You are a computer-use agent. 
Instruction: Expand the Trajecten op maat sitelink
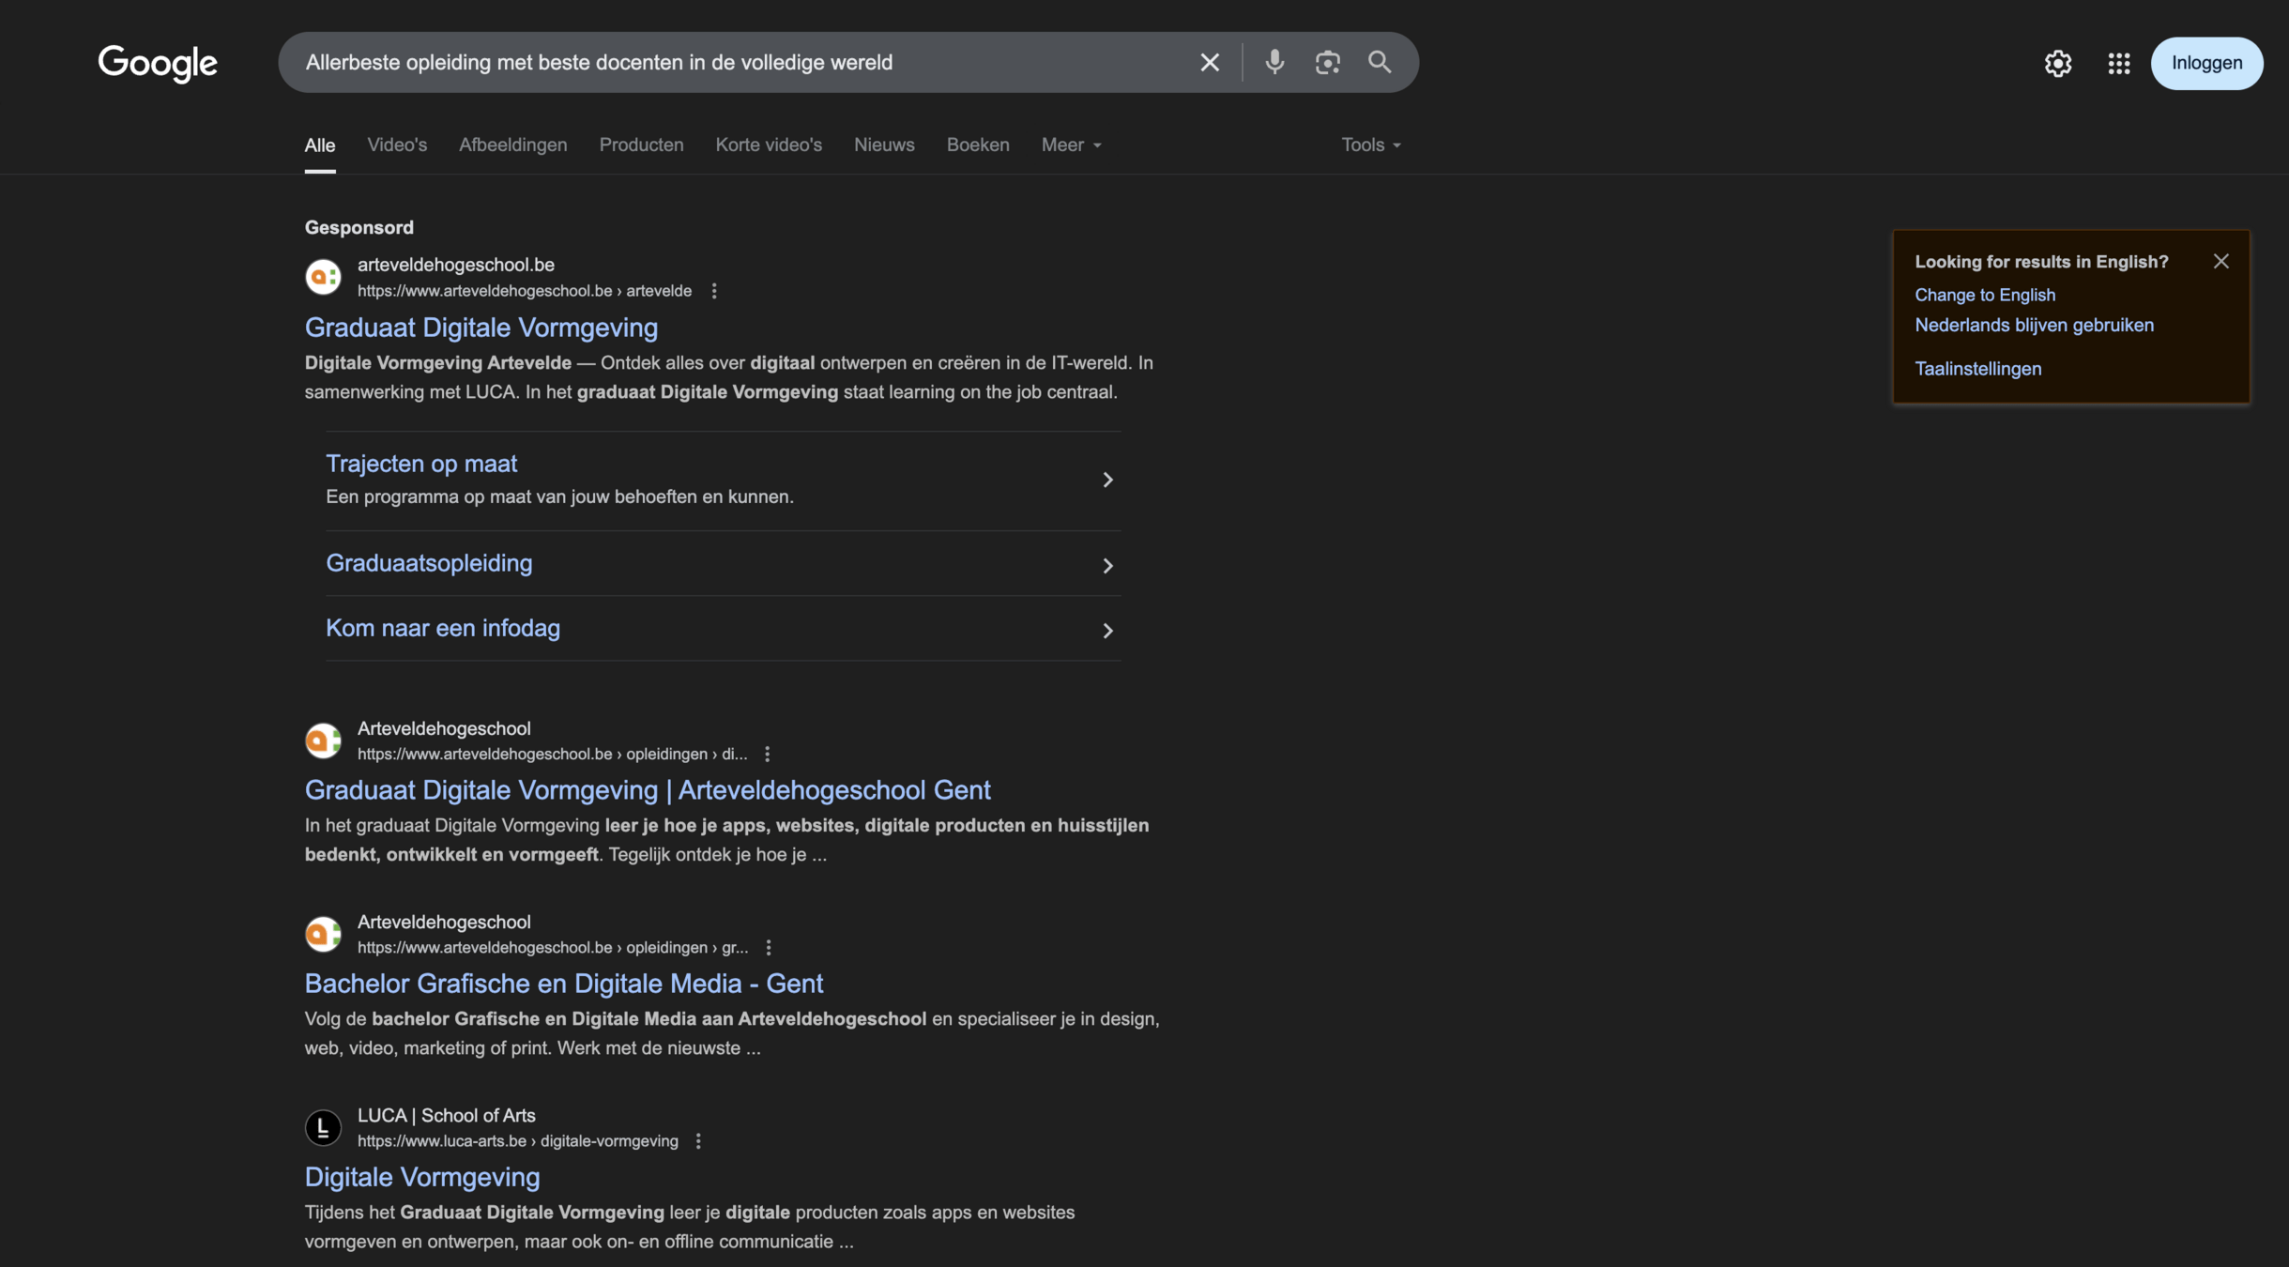point(1107,481)
